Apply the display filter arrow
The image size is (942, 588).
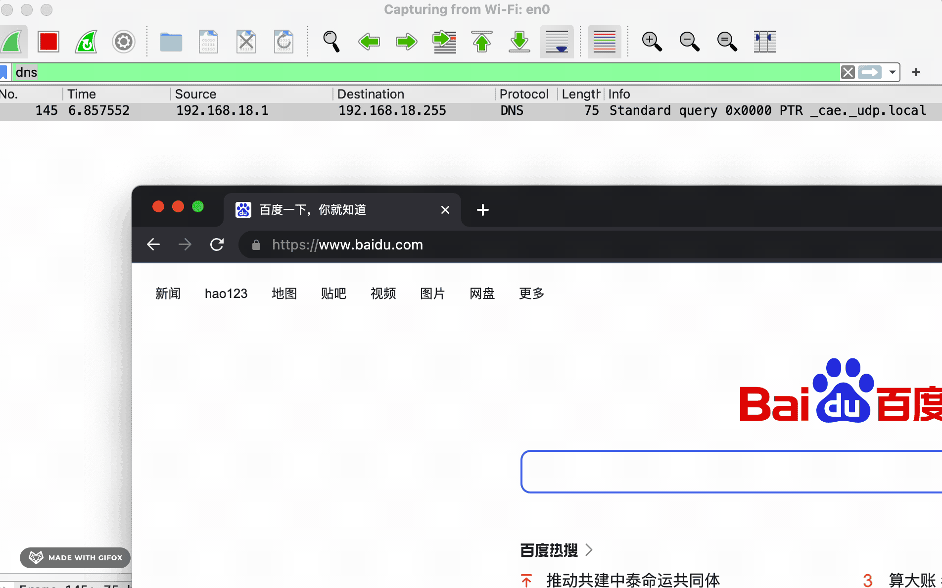coord(870,72)
